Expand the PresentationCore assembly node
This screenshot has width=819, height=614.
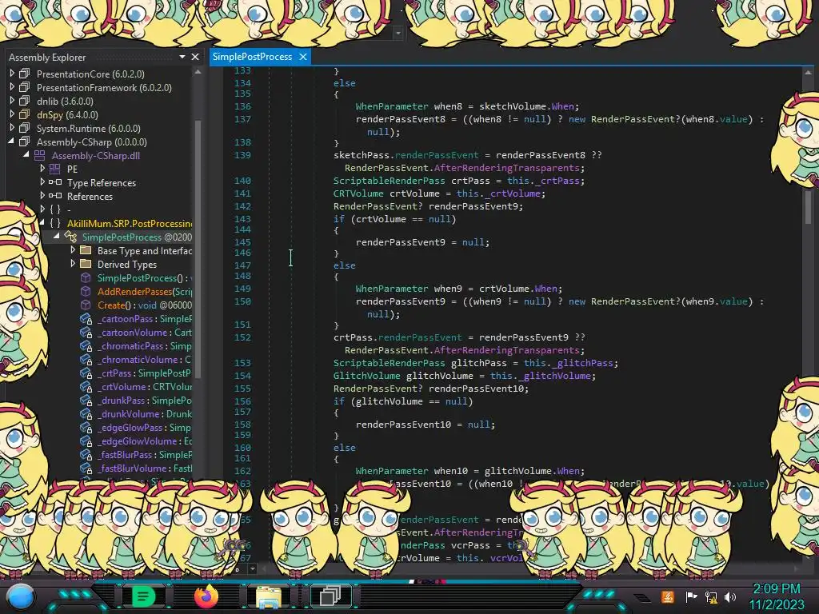click(12, 74)
